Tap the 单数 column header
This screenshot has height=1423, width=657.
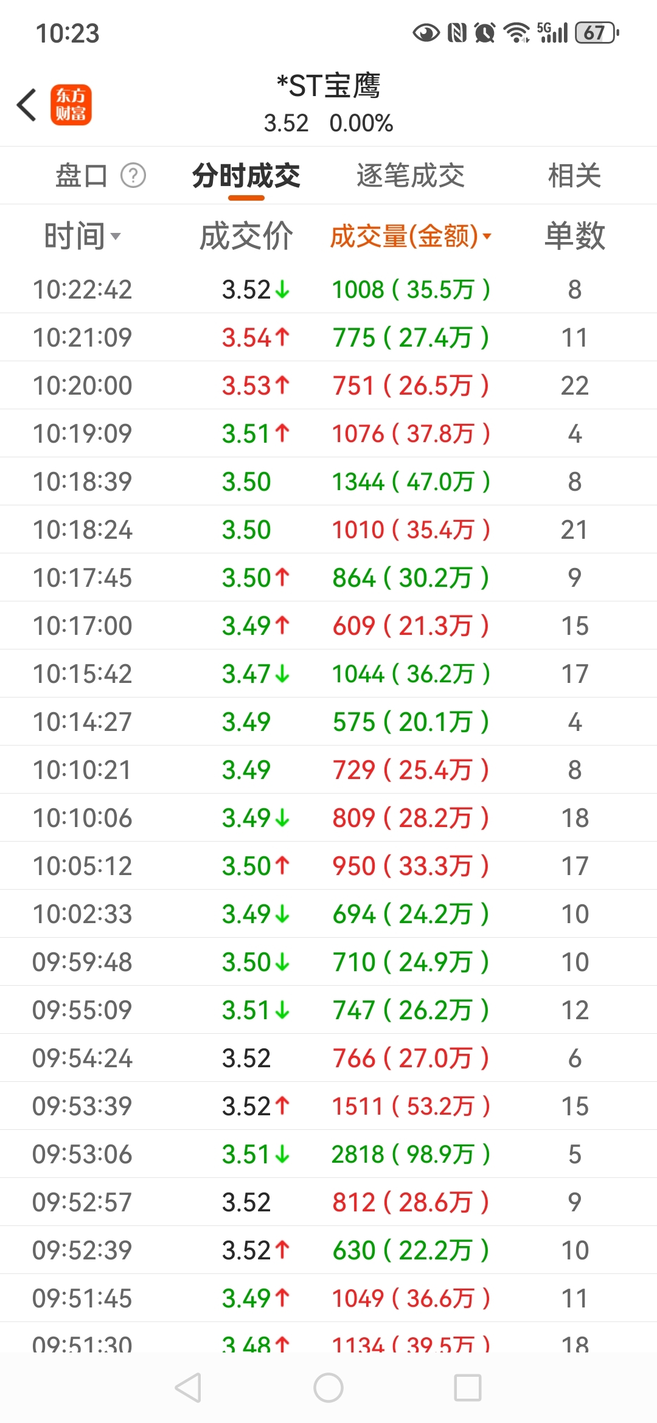(x=575, y=236)
